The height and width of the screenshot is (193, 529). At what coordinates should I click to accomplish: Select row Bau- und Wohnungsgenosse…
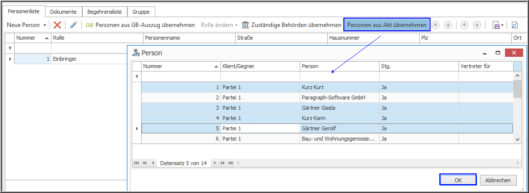[327, 139]
